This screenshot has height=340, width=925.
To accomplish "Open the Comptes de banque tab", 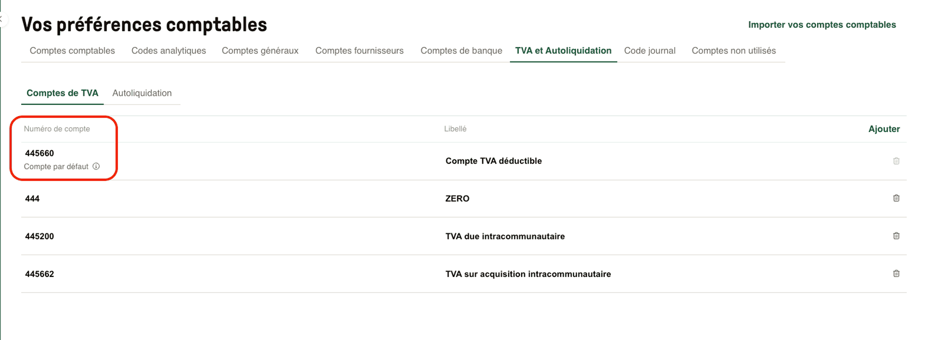I will [x=461, y=51].
